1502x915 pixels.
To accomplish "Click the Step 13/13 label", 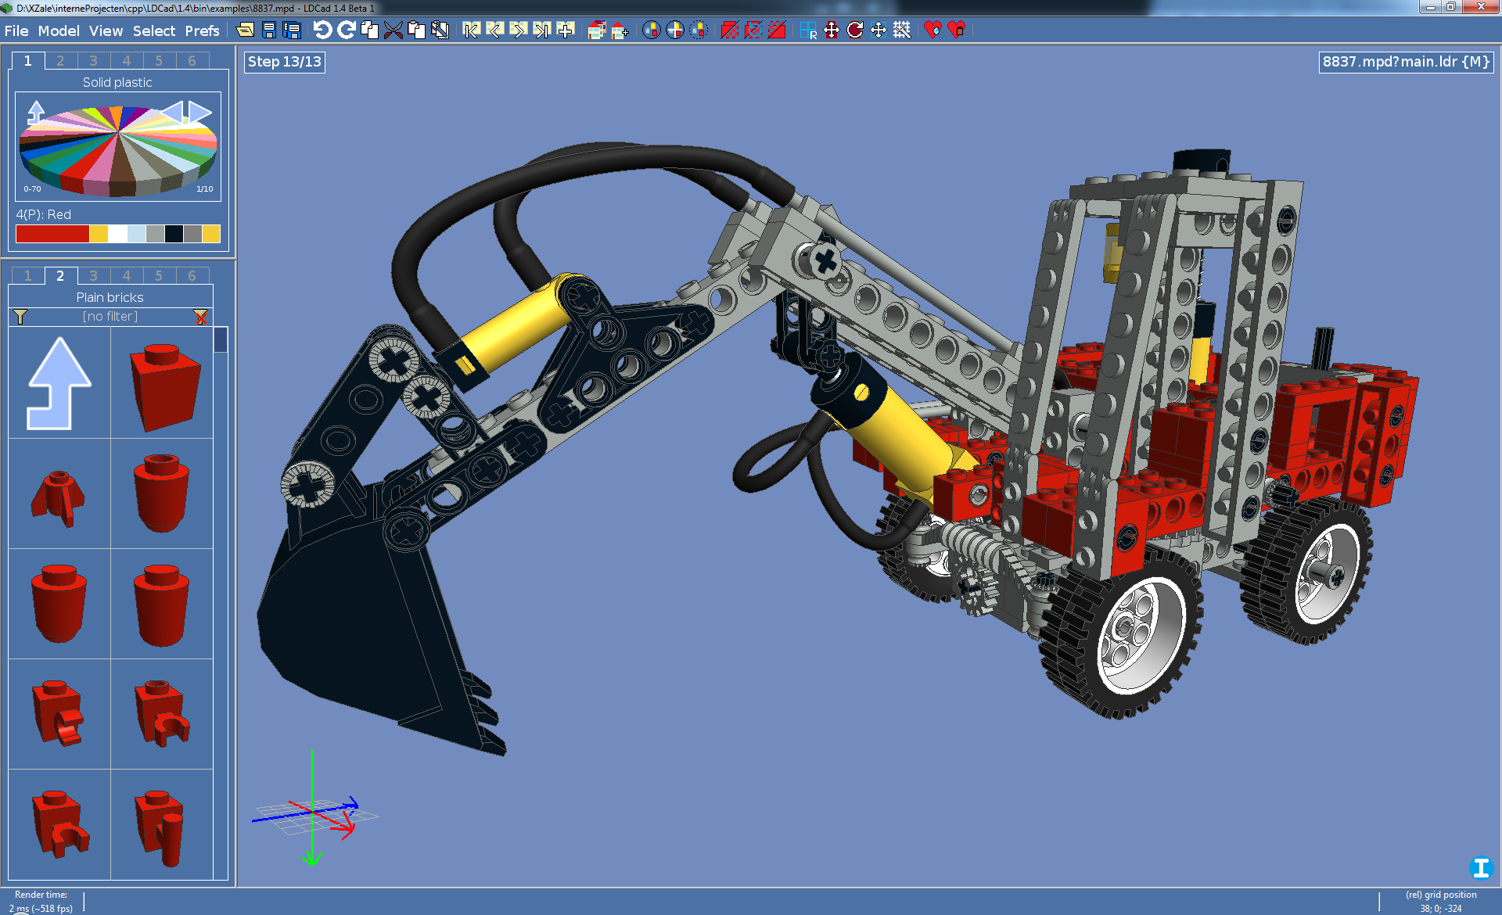I will [285, 62].
